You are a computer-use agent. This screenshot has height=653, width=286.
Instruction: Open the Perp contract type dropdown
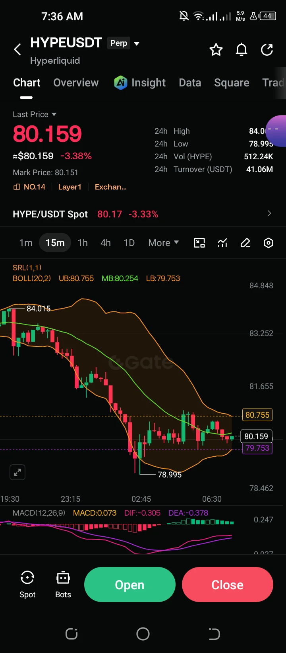coord(124,43)
